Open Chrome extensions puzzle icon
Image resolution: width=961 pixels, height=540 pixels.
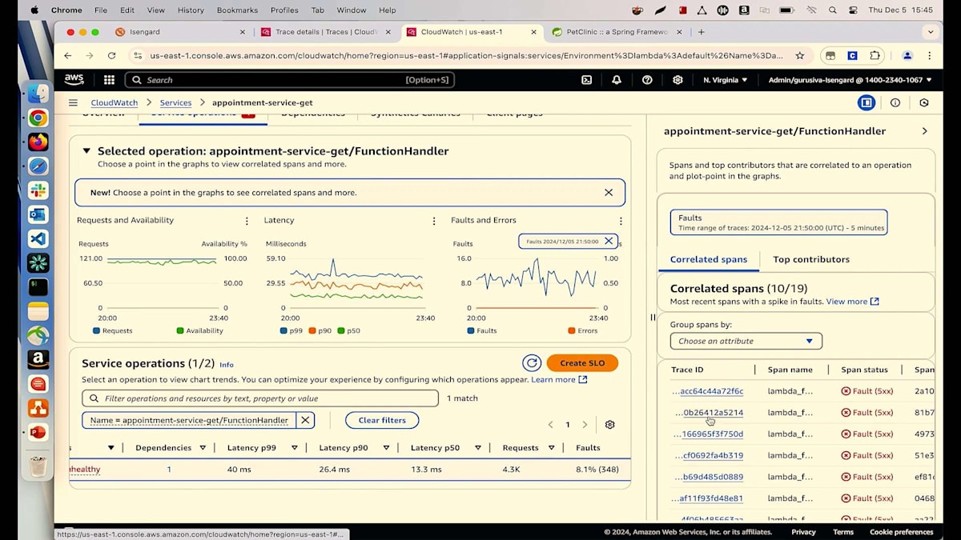(x=875, y=55)
